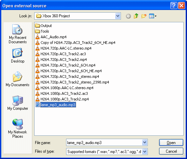This screenshot has height=159, width=187.
Task: Expand the File name dropdown arrow
Action: (144, 142)
